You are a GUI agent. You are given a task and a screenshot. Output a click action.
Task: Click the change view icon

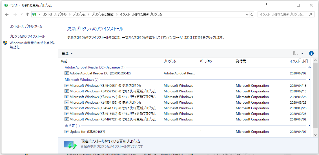tap(296, 53)
